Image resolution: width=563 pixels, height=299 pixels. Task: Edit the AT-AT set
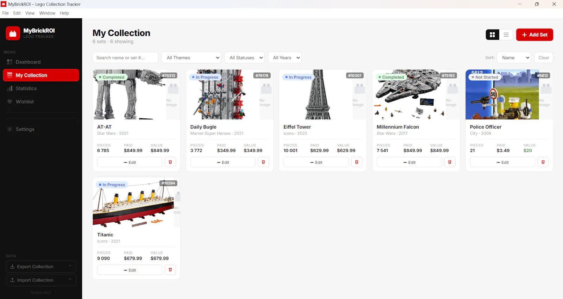129,162
